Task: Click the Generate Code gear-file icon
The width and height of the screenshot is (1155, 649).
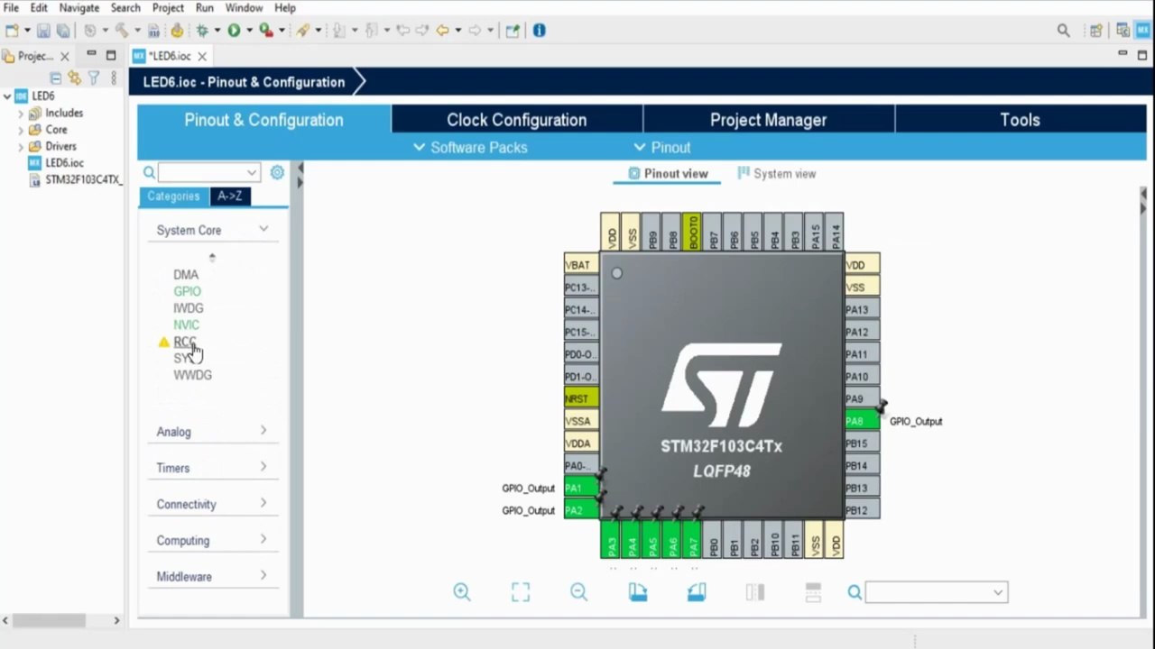Action: coord(177,31)
